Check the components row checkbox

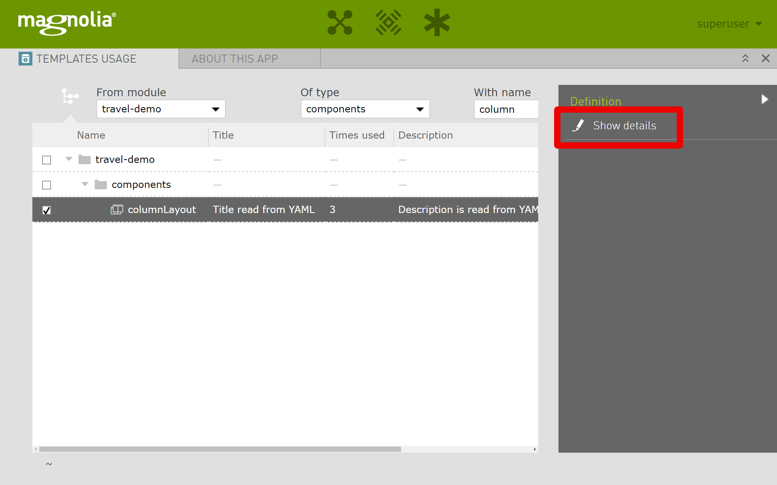pyautogui.click(x=47, y=185)
